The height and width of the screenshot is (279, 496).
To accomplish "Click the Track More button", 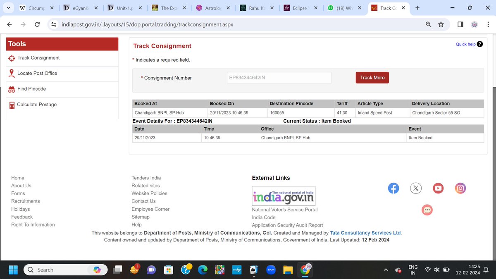I will [372, 78].
